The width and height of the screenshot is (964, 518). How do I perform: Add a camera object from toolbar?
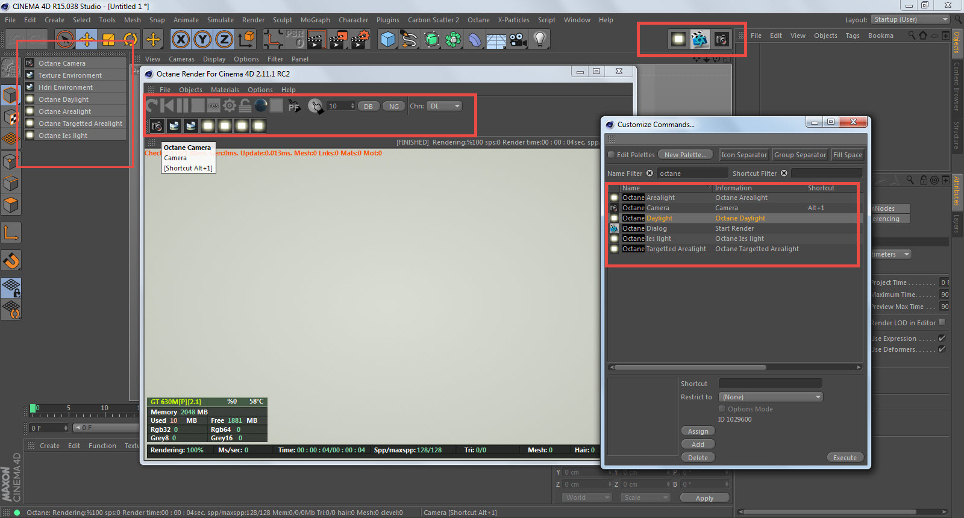click(x=518, y=40)
